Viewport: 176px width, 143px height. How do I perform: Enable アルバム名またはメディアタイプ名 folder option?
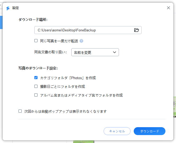[36, 95]
